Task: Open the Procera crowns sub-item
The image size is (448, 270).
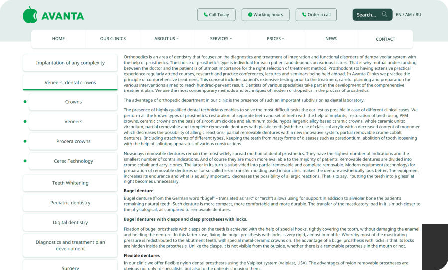Action: pyautogui.click(x=74, y=141)
